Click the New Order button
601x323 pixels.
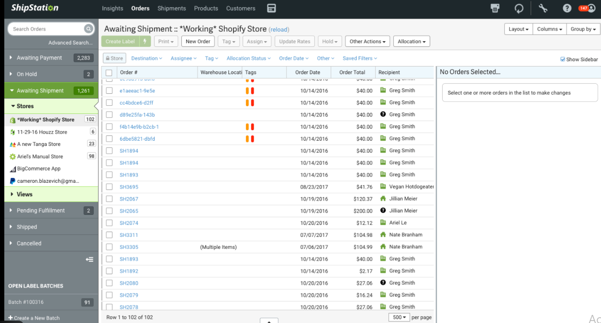(x=198, y=42)
